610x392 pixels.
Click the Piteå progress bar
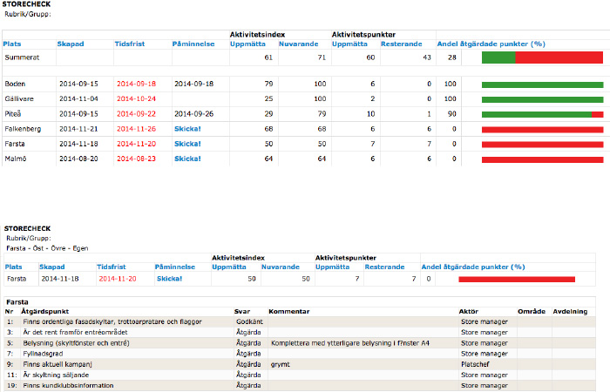542,113
